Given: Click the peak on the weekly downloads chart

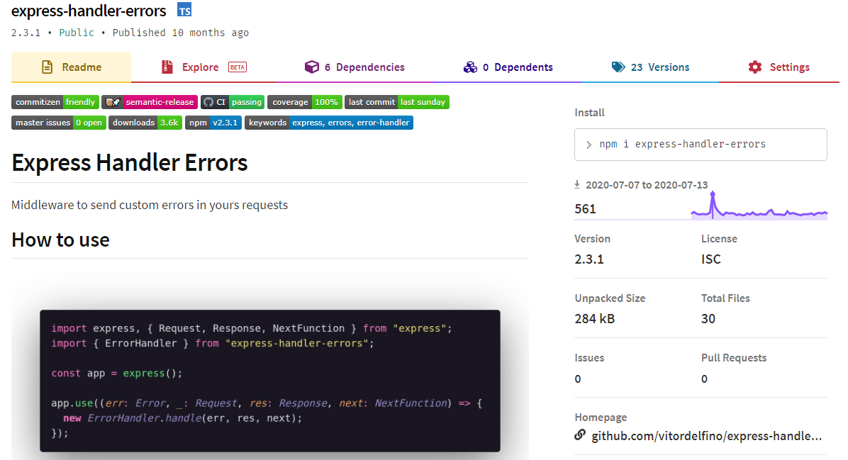Looking at the screenshot, I should click(713, 193).
